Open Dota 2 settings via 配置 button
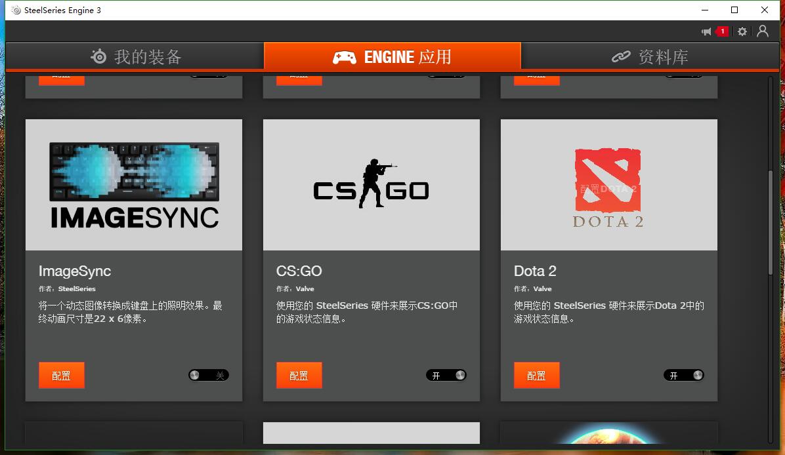The height and width of the screenshot is (455, 785). [536, 375]
